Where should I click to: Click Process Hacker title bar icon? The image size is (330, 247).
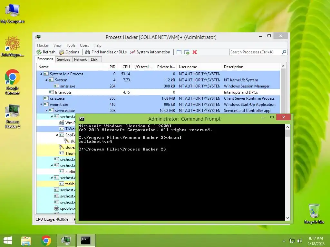[x=38, y=37]
